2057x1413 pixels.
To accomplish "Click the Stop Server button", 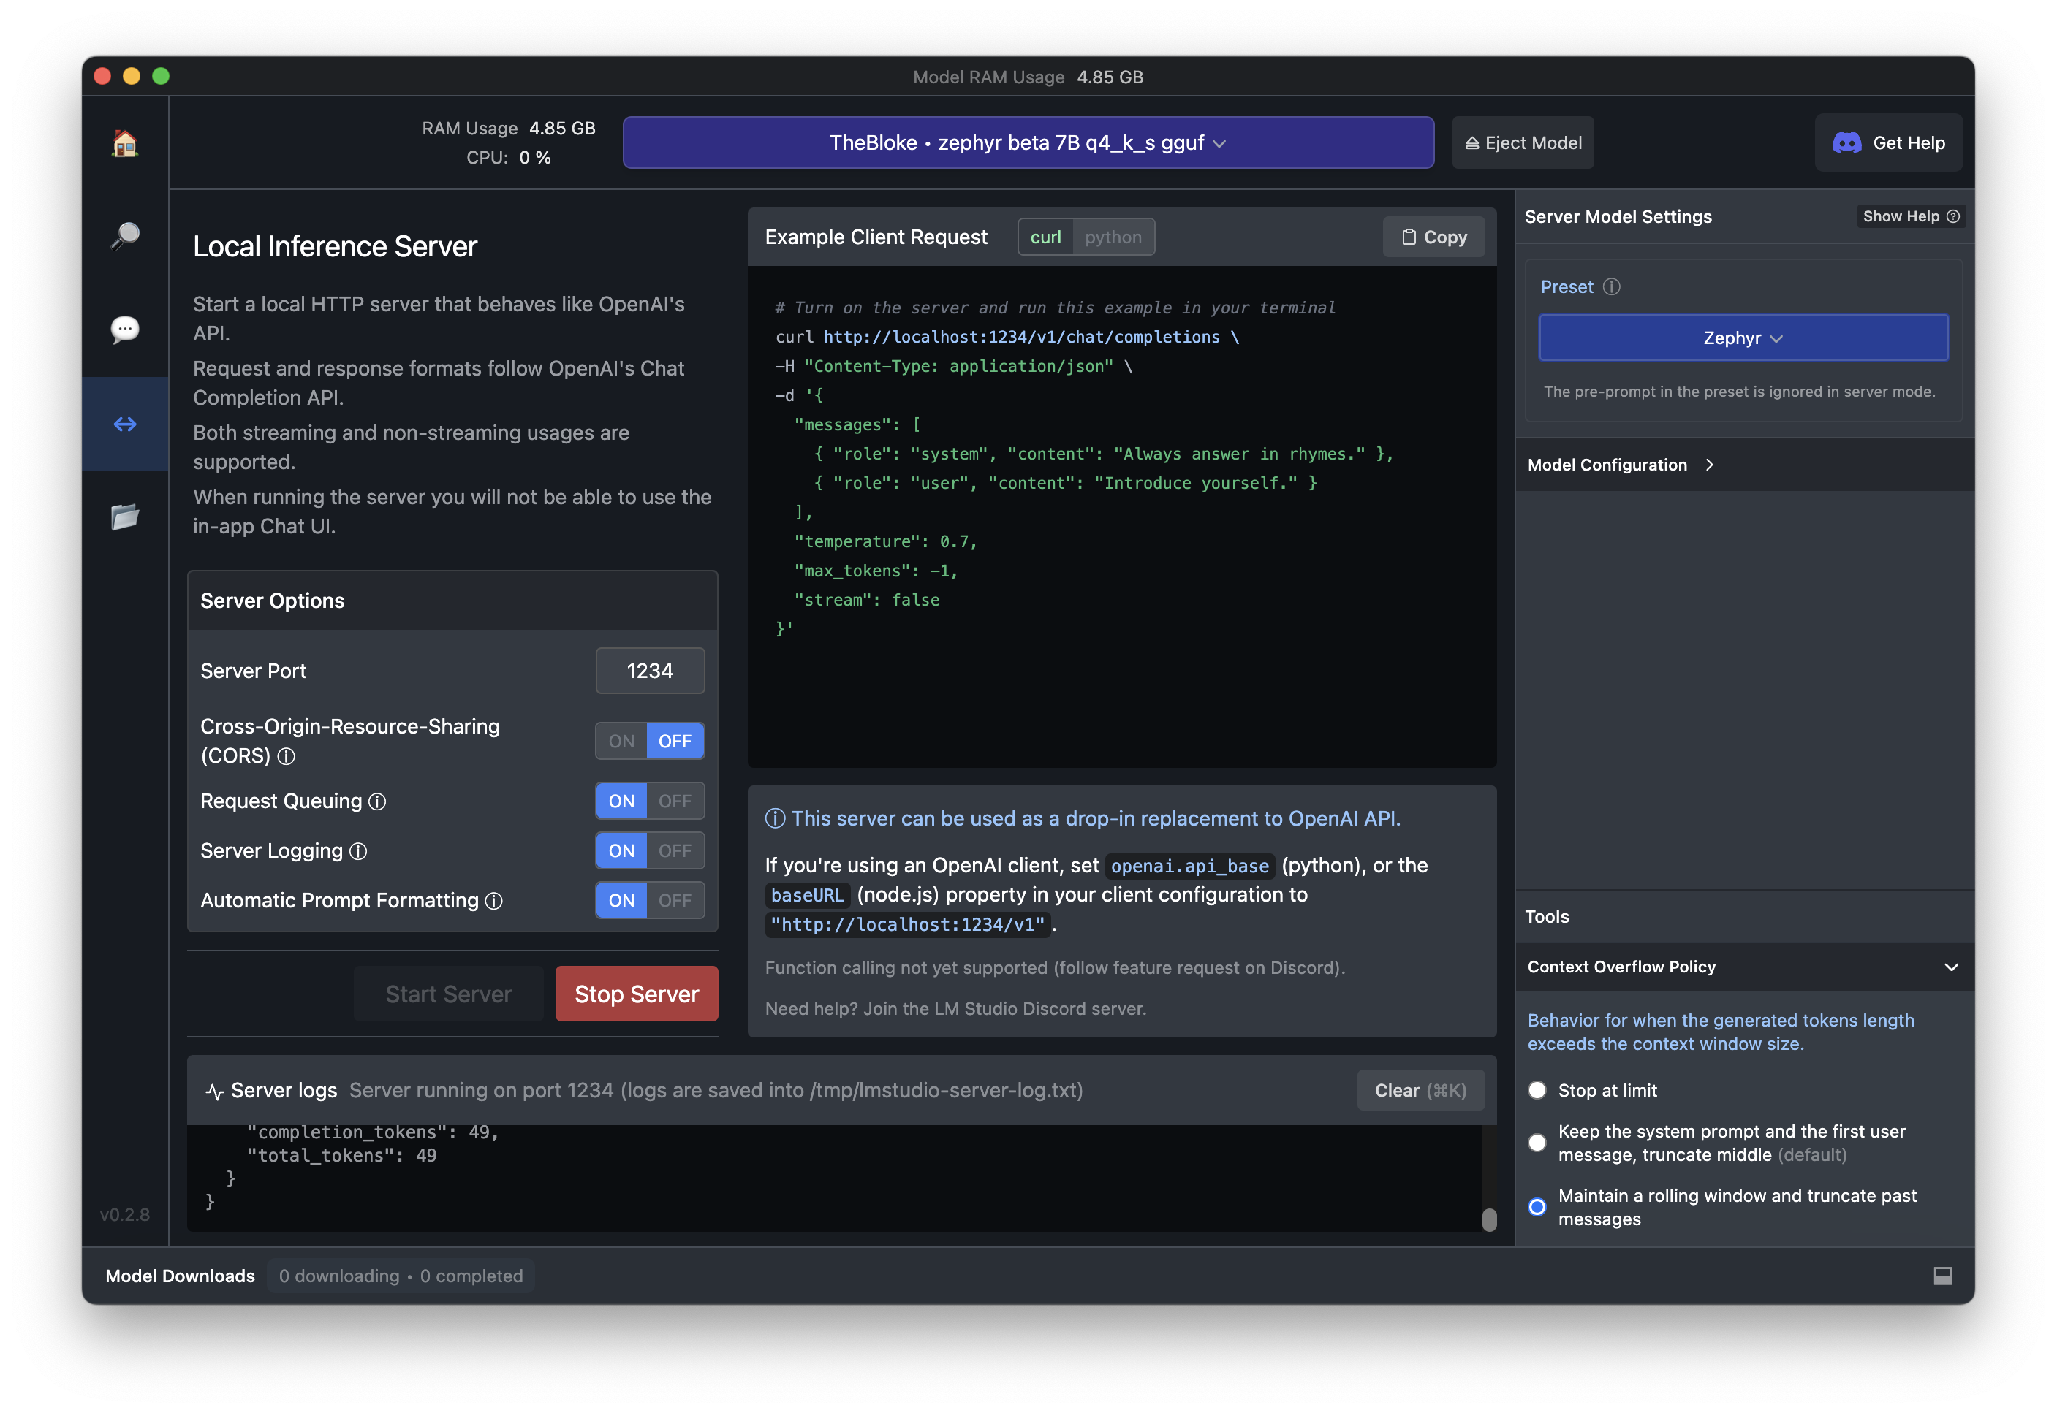I will 636,994.
